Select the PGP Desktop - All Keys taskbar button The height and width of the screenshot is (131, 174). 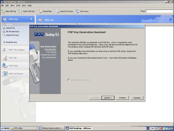[x=79, y=128]
